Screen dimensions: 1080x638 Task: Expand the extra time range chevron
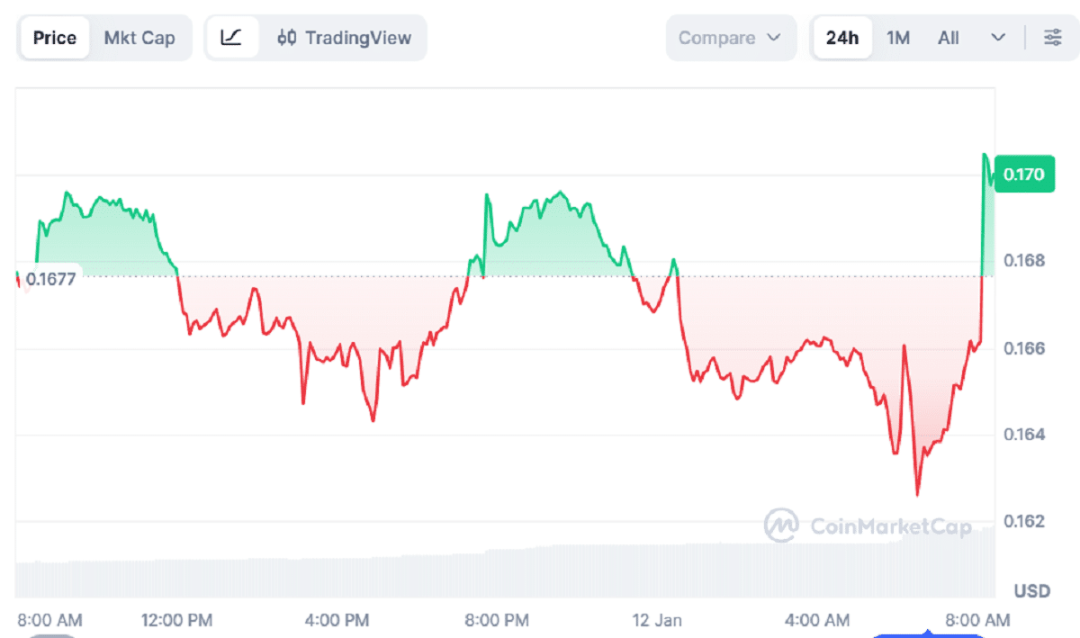point(996,38)
